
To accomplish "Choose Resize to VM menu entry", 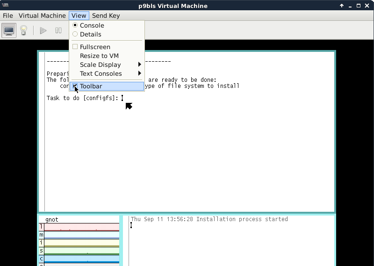I will tap(99, 56).
